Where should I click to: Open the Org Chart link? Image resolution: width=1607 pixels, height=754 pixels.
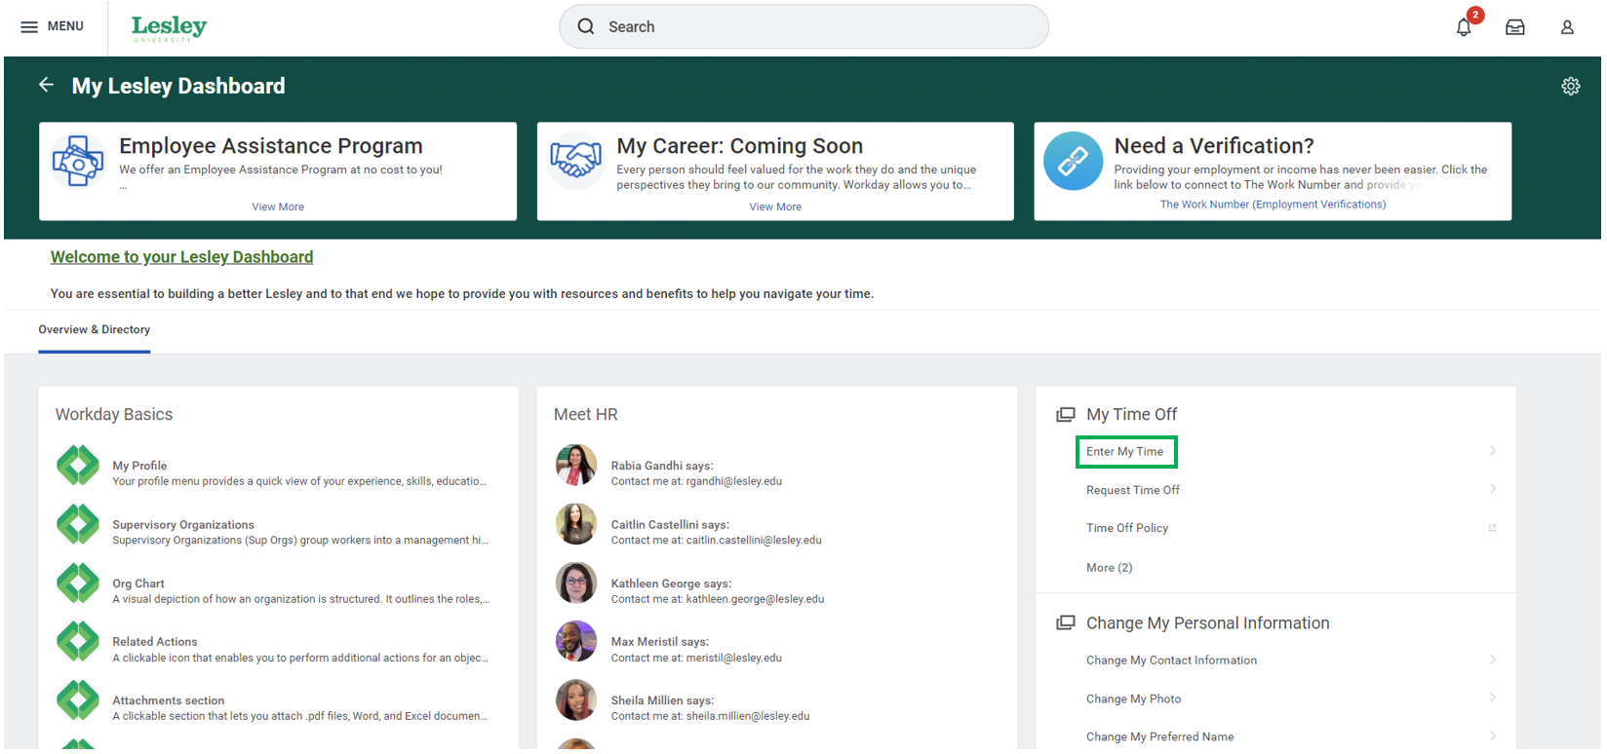[138, 584]
